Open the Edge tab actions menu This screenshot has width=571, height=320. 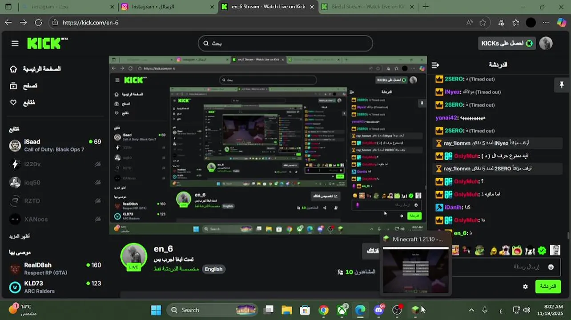click(x=8, y=7)
